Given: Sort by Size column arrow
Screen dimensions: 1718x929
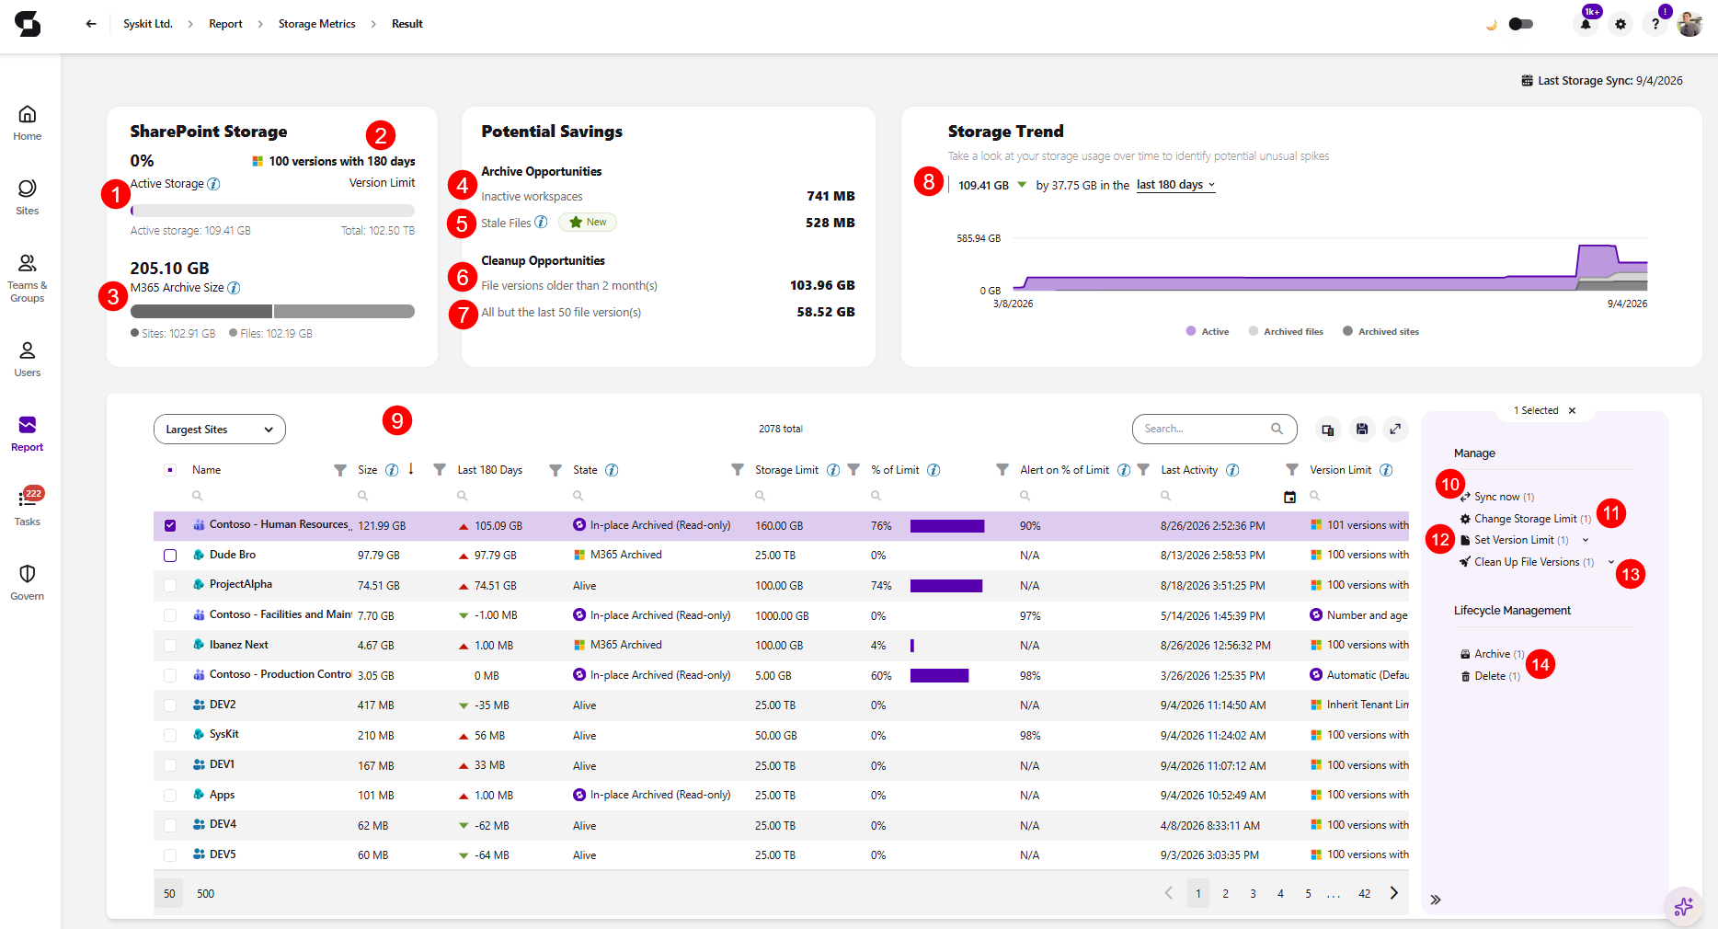Looking at the screenshot, I should pos(411,469).
